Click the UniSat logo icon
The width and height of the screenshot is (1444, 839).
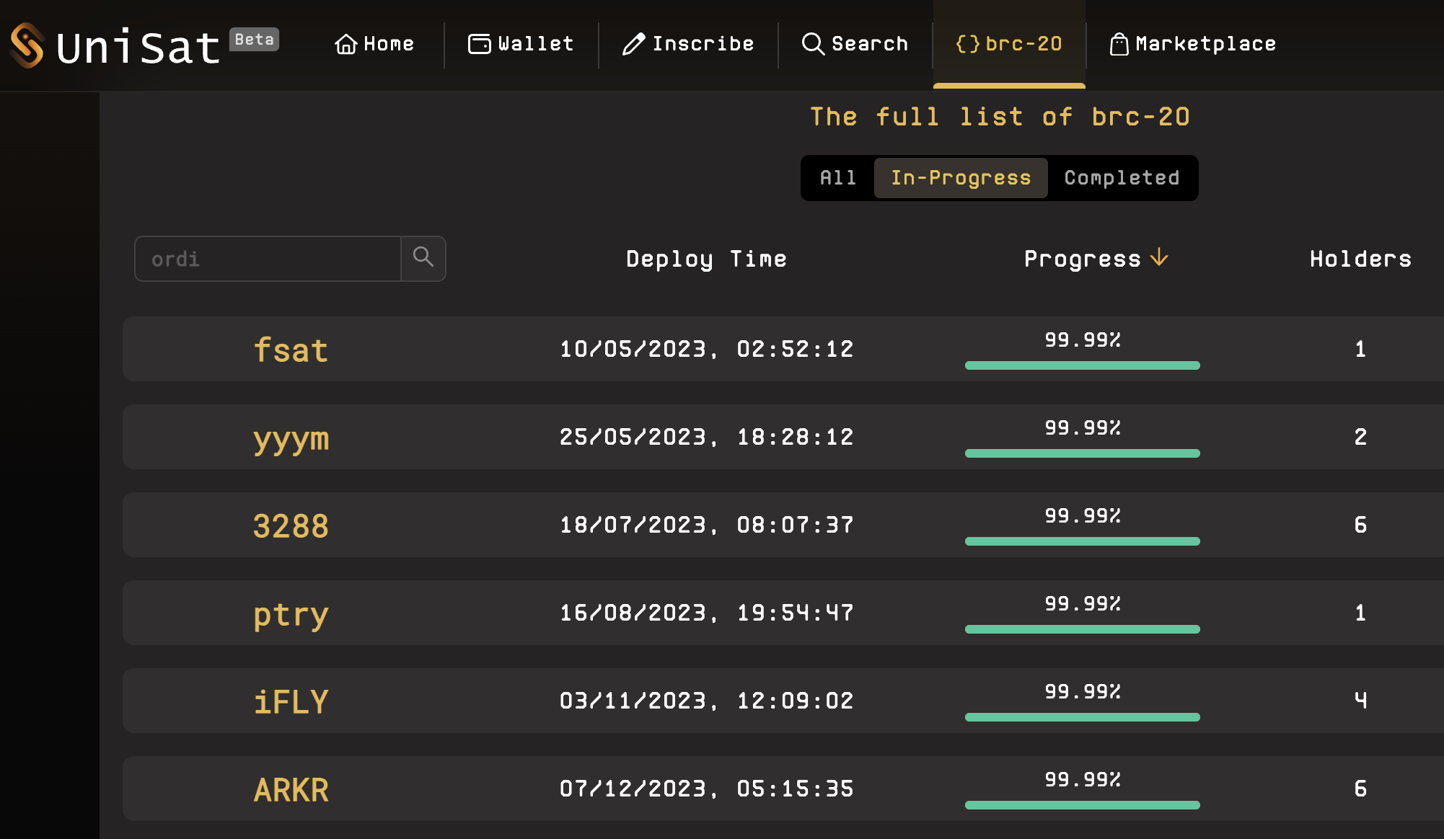(27, 45)
